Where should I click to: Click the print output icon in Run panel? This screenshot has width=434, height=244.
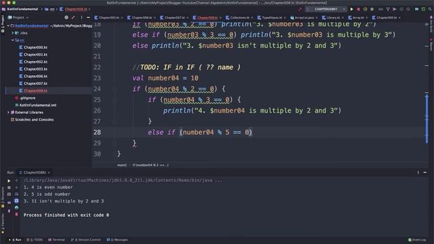[16, 207]
